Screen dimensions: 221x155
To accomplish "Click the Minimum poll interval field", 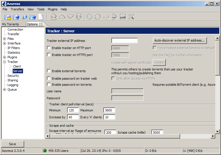I will (x=73, y=110).
